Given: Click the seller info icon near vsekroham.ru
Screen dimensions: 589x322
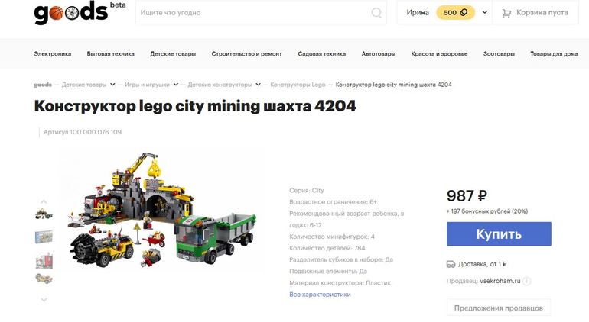Looking at the screenshot, I should coord(527,281).
